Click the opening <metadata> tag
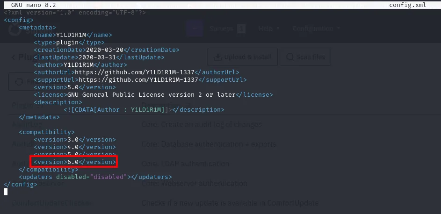Image resolution: width=441 pixels, height=214 pixels. [37, 28]
